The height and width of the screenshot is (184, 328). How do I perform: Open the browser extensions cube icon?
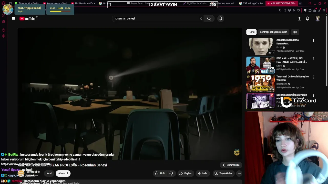coord(310,10)
